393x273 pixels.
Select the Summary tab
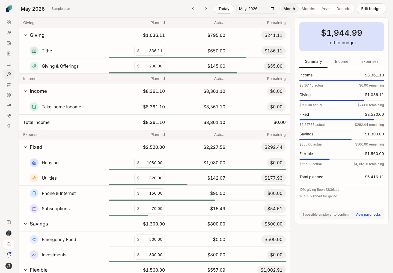(313, 61)
